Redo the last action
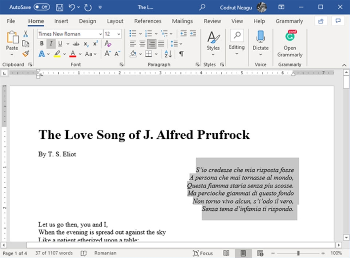Screen dimensions: 350x258 88,7
